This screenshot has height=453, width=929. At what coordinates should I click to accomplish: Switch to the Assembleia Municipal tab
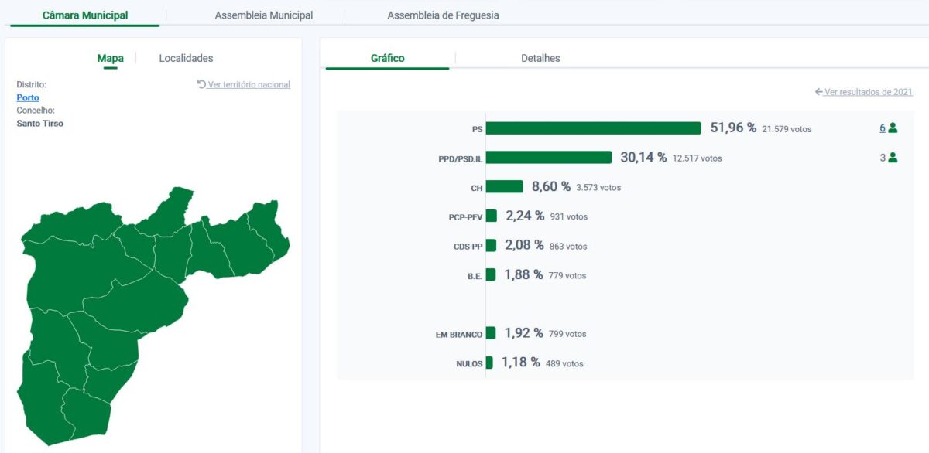tap(264, 15)
